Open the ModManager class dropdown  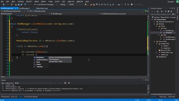pos(75,14)
